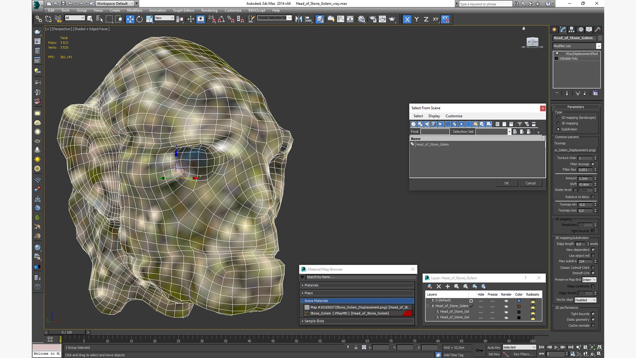Select the Select and Move tool
The image size is (636, 358).
coord(130,19)
